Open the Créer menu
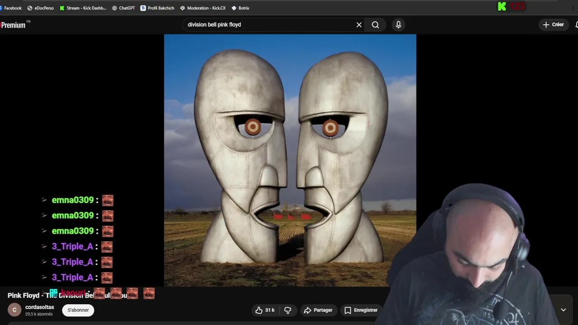Image resolution: width=578 pixels, height=325 pixels. 553,25
